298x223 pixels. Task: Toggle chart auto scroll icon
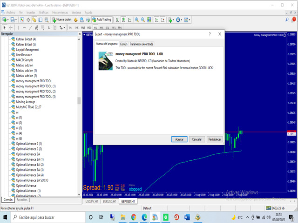point(156,20)
